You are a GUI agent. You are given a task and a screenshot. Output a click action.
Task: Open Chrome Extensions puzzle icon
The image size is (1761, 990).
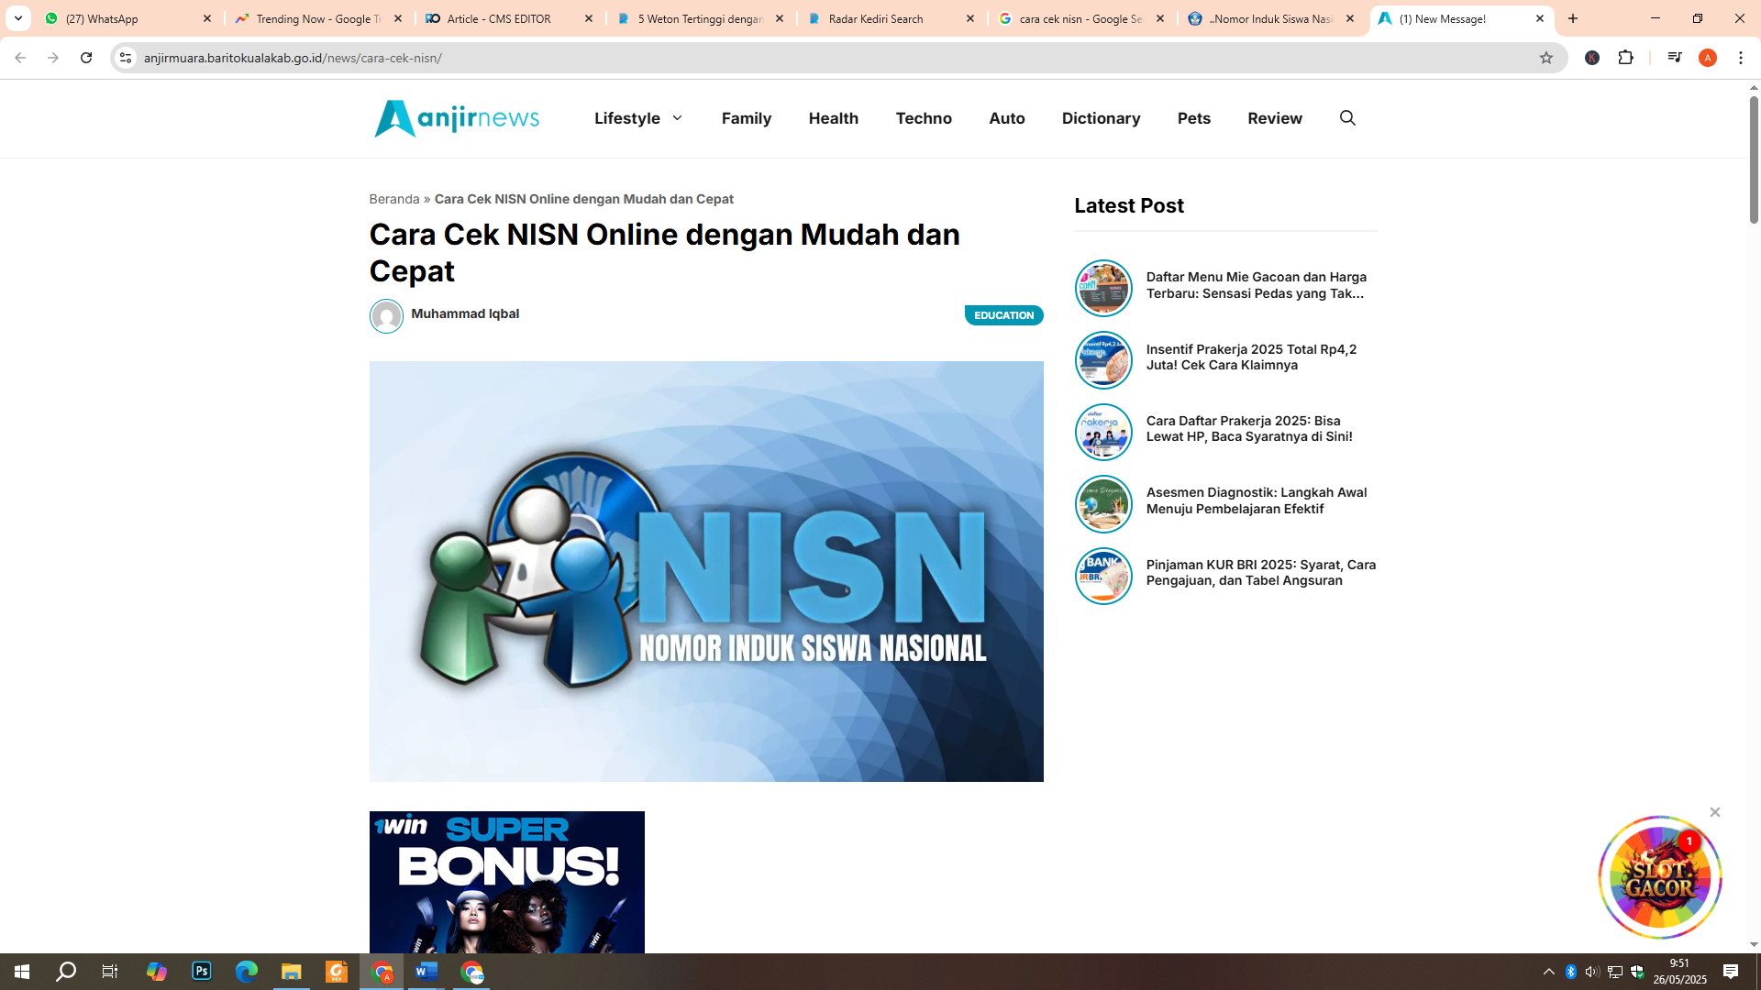[x=1626, y=58]
